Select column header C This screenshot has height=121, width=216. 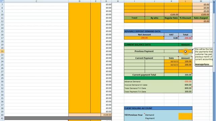click(36, 1)
